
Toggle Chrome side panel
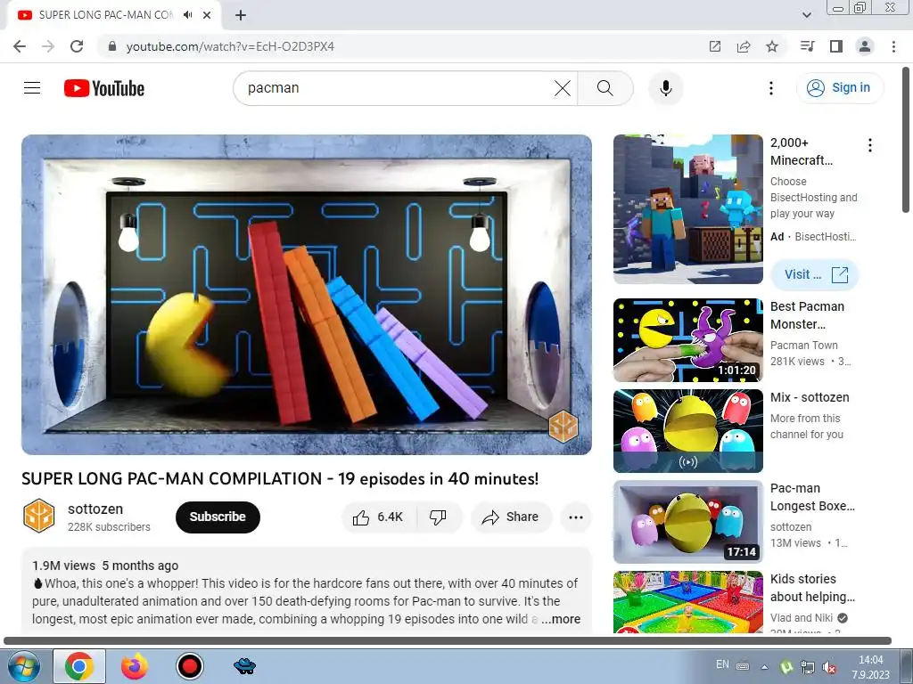[x=836, y=46]
